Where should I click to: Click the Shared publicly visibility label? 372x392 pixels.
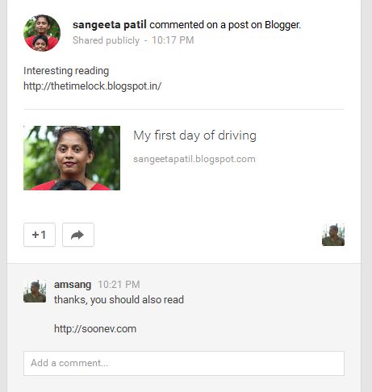point(106,40)
